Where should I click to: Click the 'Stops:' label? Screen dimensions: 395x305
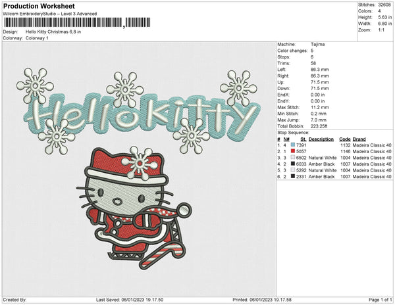(x=284, y=57)
